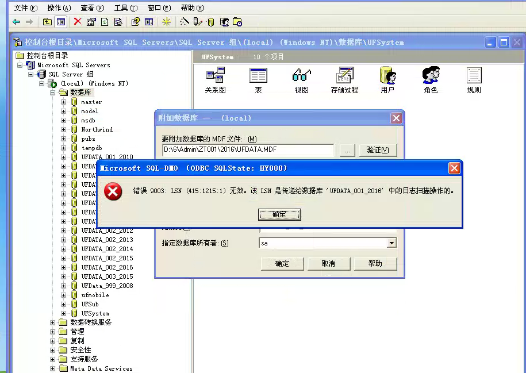
Task: Open the 文件(F) menu
Action: (25, 8)
